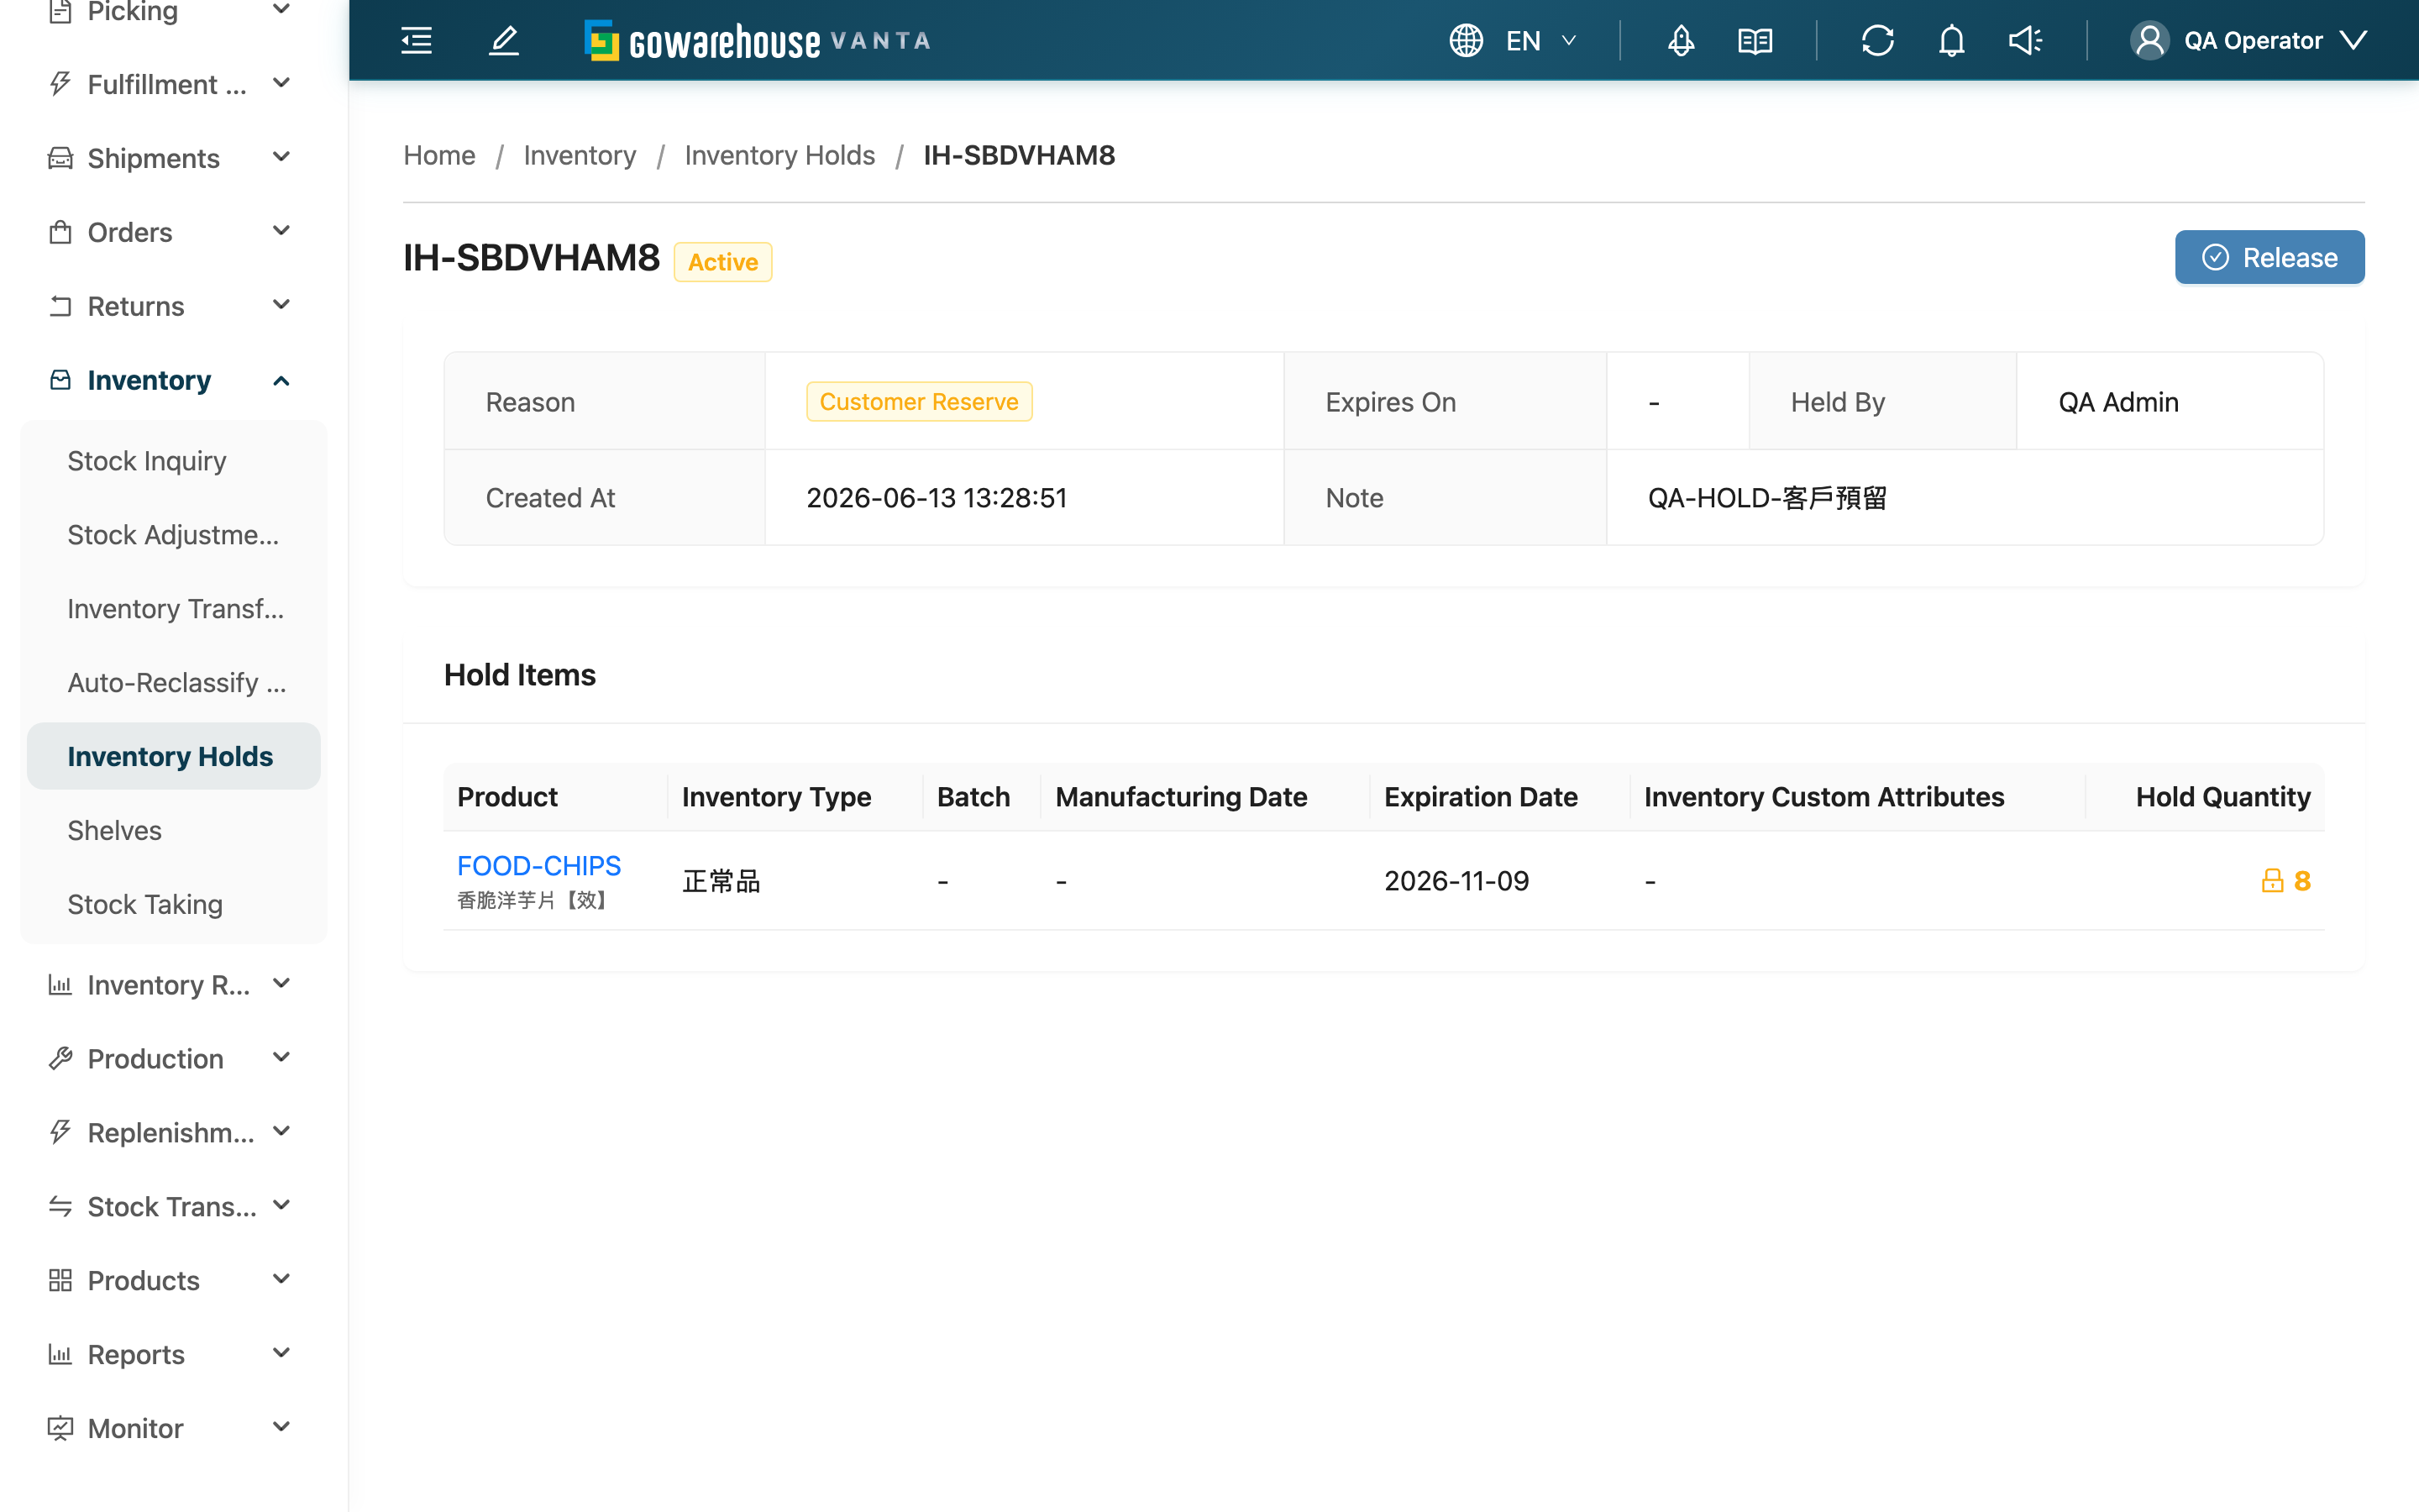Click the Inventory Reports chart icon

click(x=60, y=985)
